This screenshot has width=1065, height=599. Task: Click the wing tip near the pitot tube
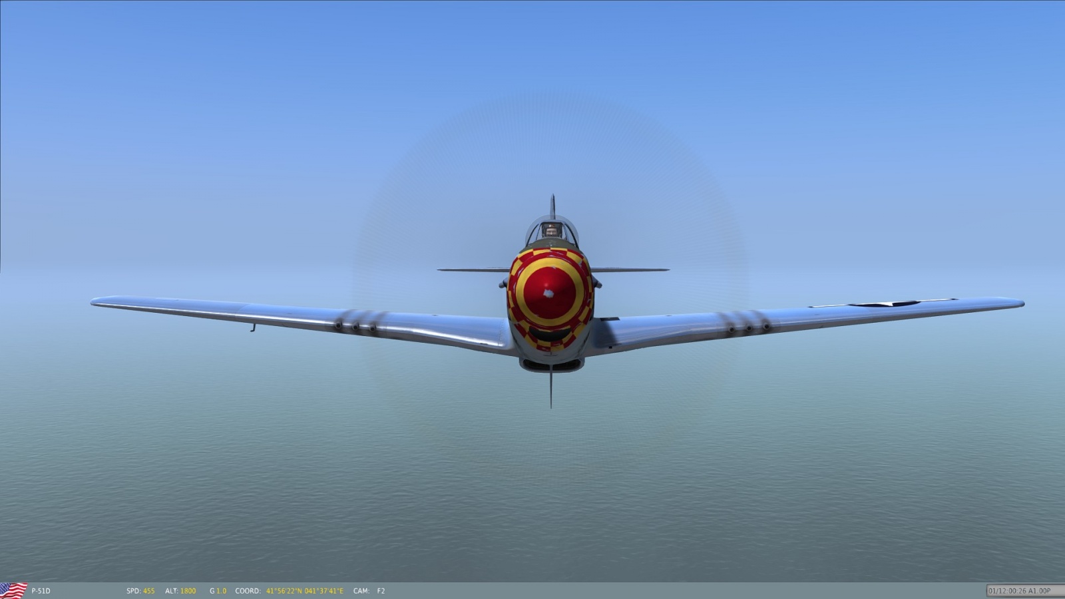click(100, 302)
